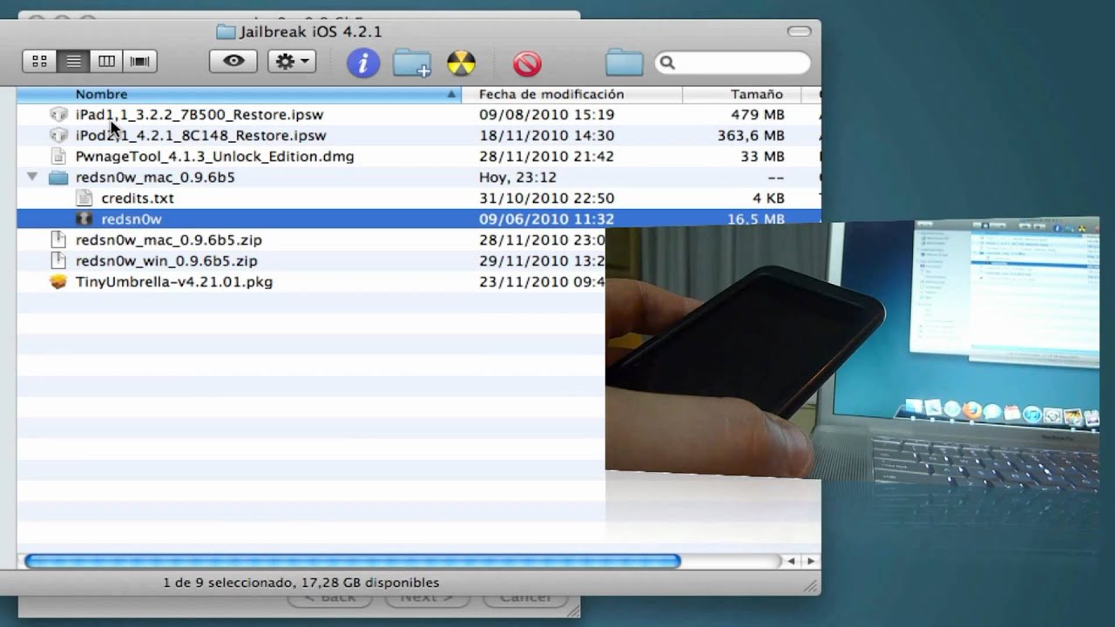Switch Finder to Cover Flow view

pyautogui.click(x=139, y=62)
